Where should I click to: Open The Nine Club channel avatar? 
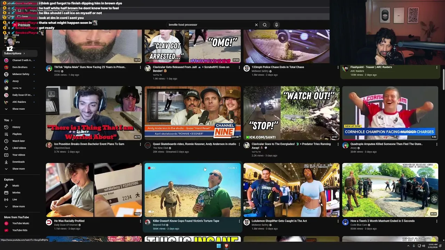(x=148, y=145)
